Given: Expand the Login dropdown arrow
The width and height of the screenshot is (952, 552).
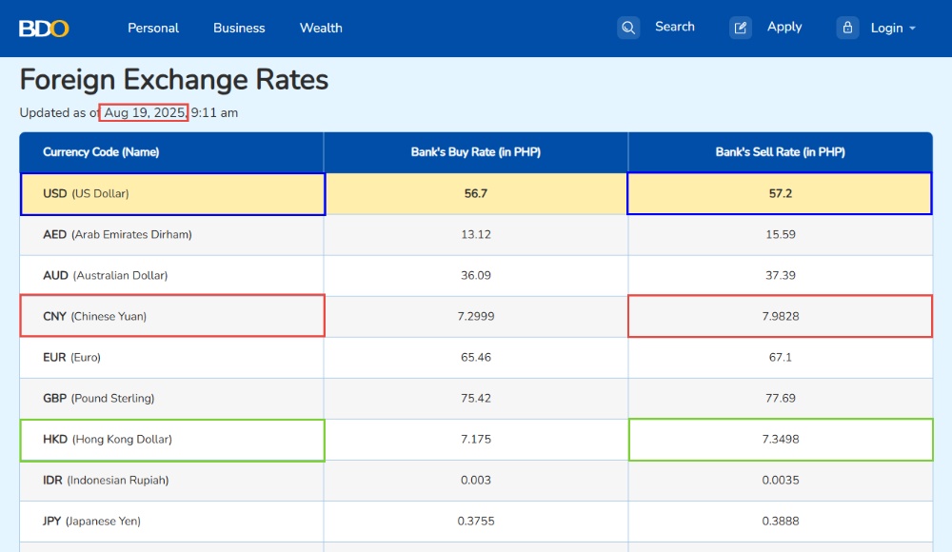Looking at the screenshot, I should tap(912, 29).
